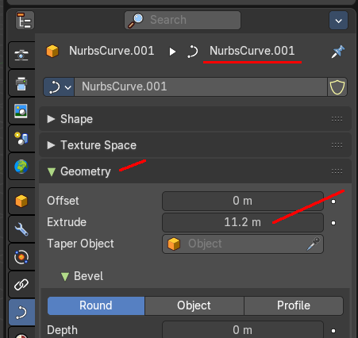
Task: Open the Output properties tab
Action: coord(21,83)
